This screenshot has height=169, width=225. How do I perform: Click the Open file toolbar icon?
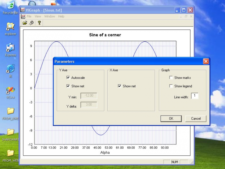[25, 23]
